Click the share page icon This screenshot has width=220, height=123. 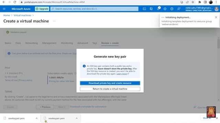(187, 2)
